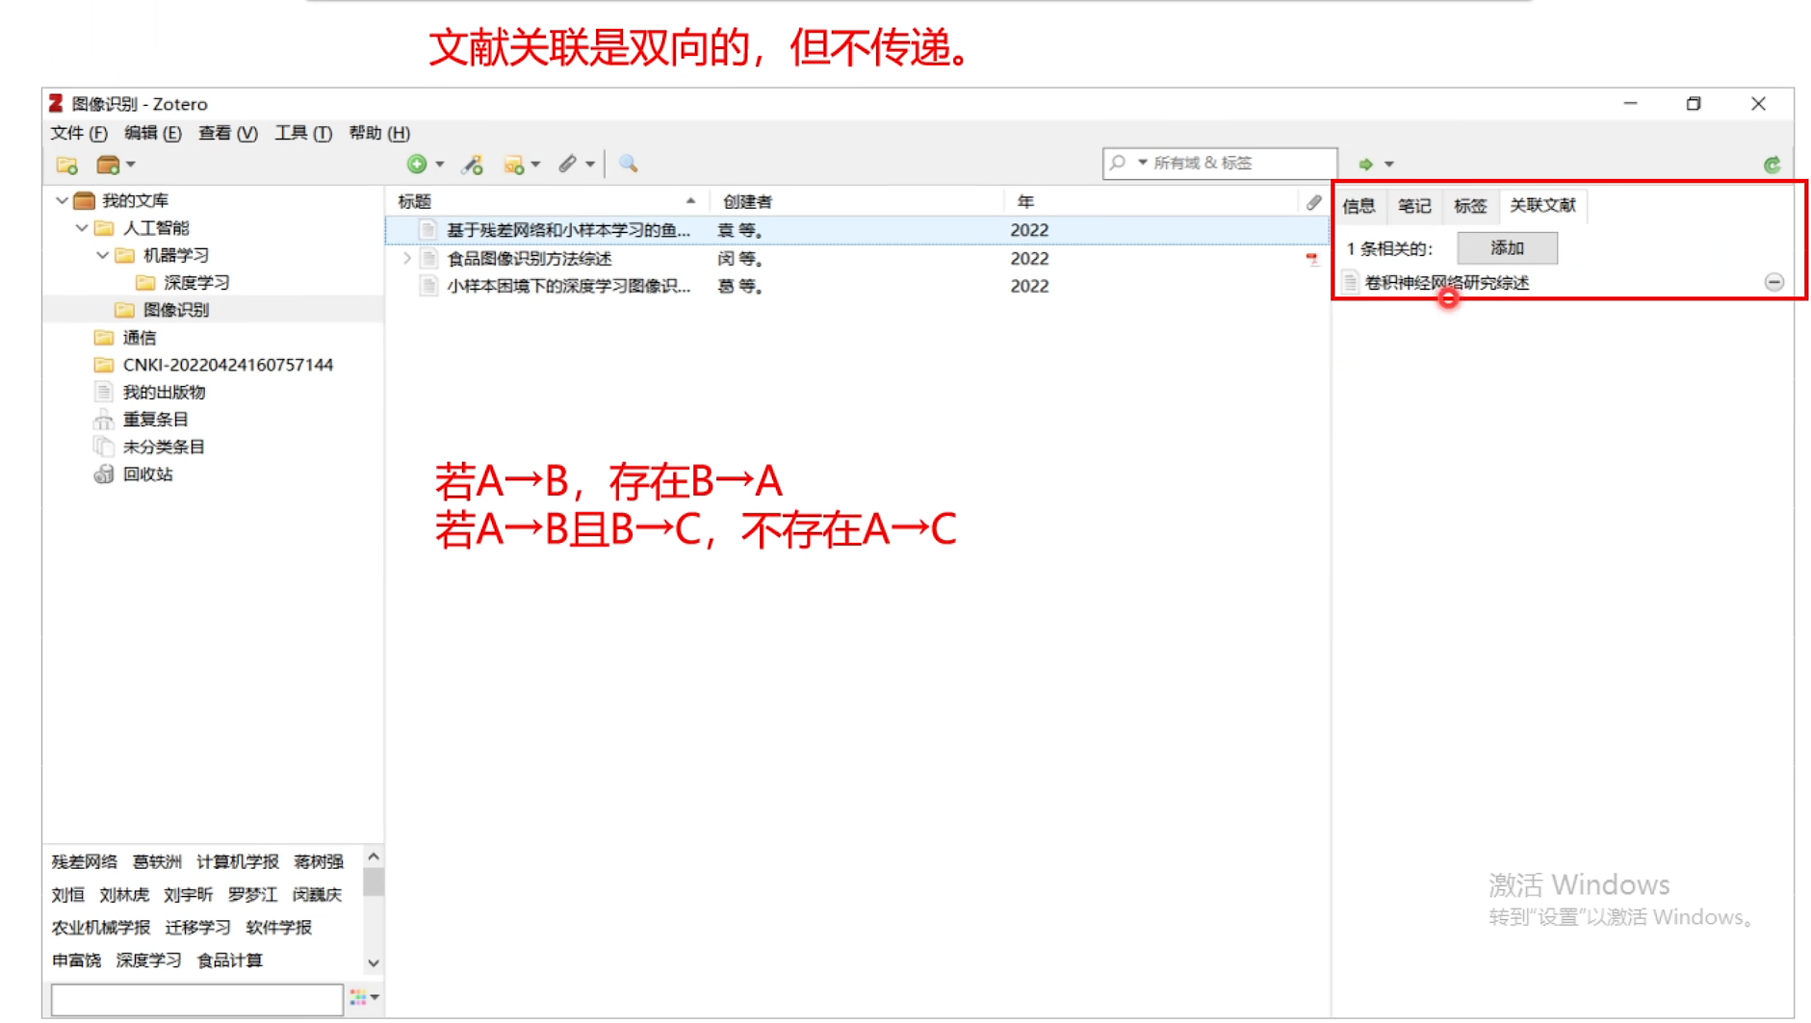Select the 残差网络 tag filter

86,862
